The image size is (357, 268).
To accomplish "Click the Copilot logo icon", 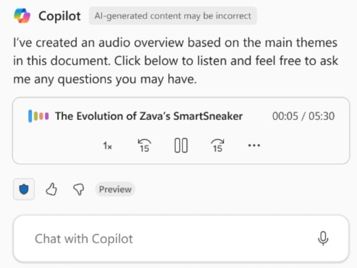I will click(22, 15).
